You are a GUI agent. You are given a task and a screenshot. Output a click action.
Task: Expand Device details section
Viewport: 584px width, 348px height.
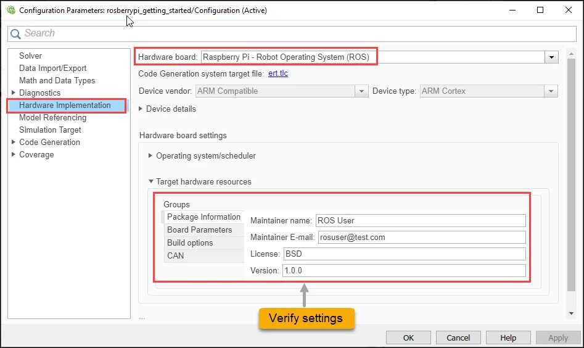pyautogui.click(x=141, y=109)
